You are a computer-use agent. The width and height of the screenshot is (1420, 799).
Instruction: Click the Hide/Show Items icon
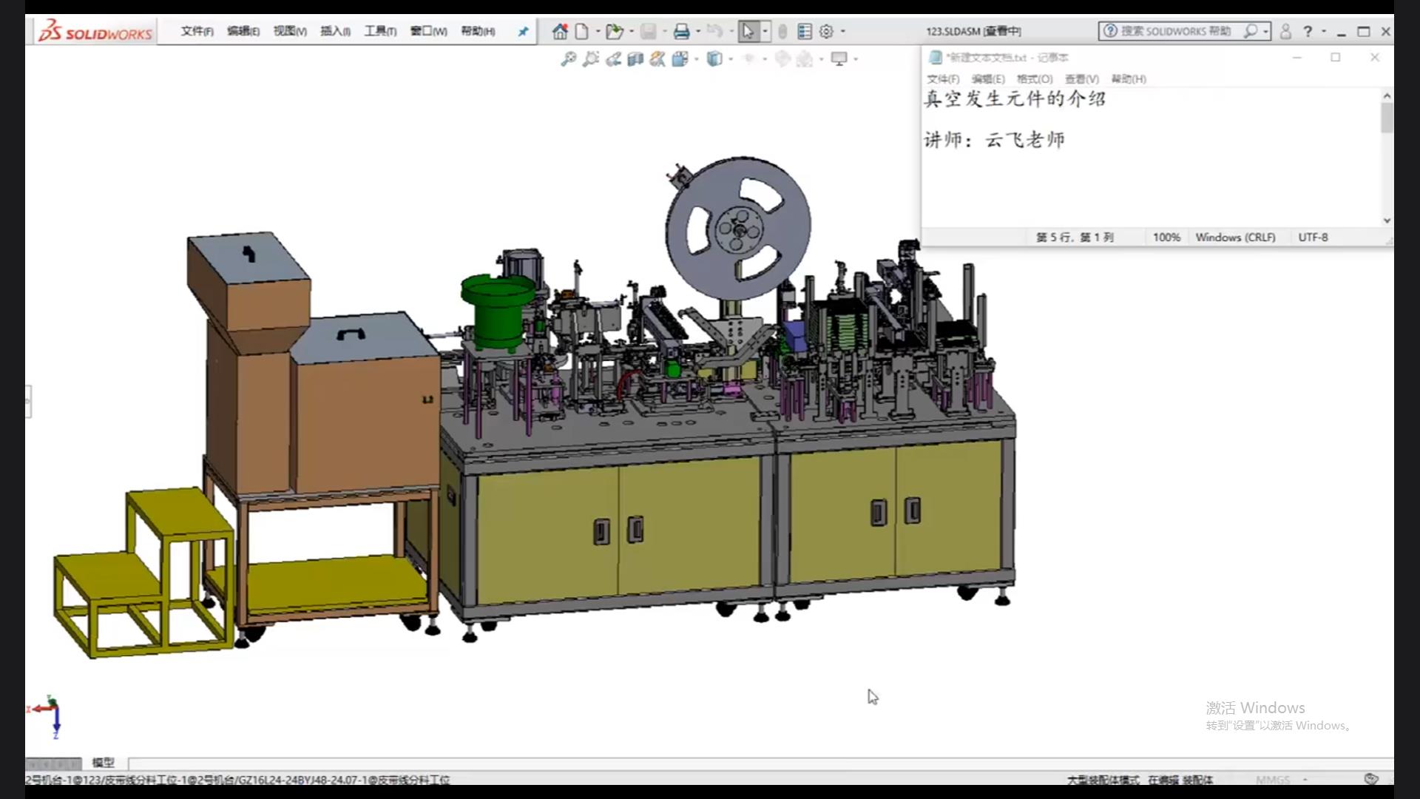(748, 59)
